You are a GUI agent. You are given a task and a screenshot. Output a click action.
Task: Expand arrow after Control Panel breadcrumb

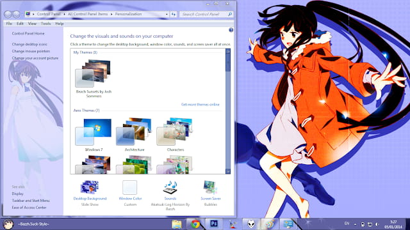(x=64, y=14)
